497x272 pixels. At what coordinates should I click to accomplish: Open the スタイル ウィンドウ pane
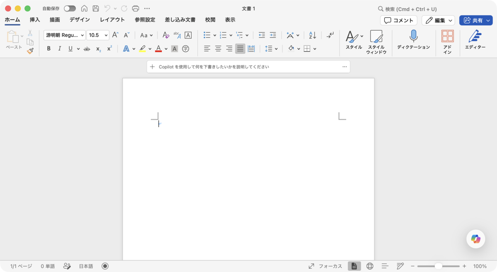pos(376,42)
